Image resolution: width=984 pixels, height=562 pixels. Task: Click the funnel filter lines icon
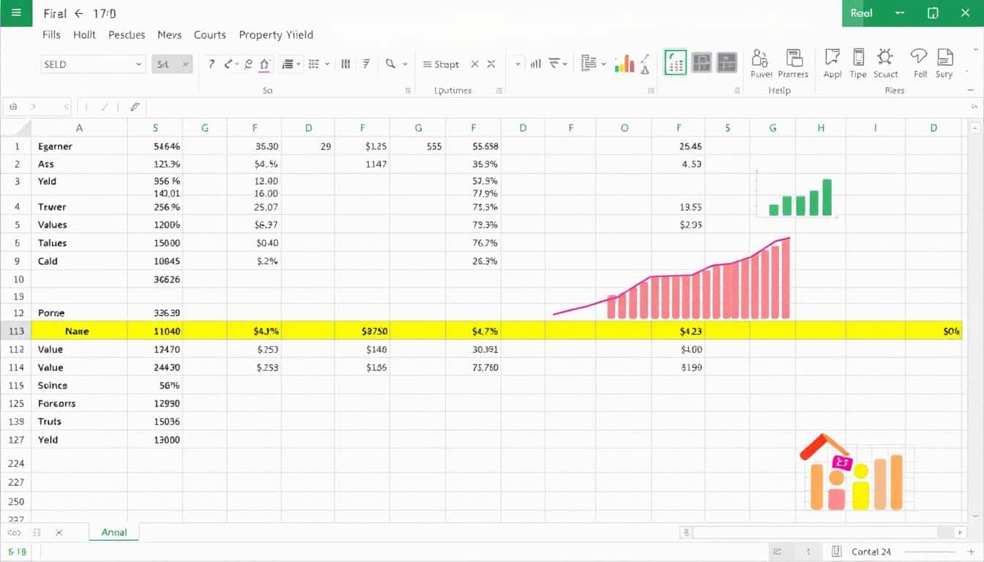point(555,64)
